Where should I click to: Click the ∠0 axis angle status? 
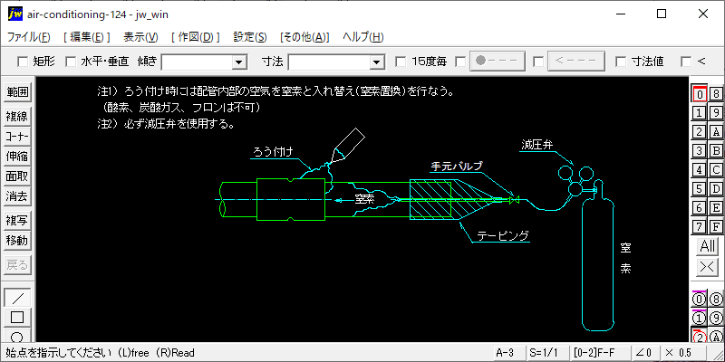644,353
